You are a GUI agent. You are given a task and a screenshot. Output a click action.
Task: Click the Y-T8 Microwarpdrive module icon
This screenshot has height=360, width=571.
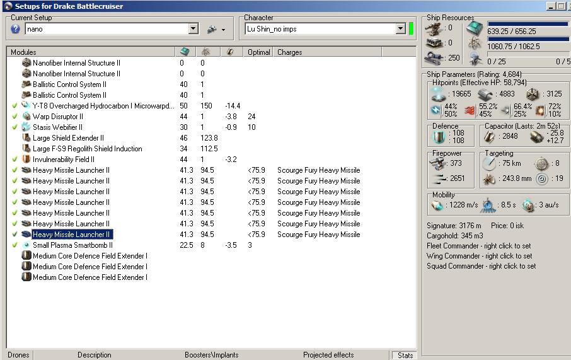pos(26,106)
